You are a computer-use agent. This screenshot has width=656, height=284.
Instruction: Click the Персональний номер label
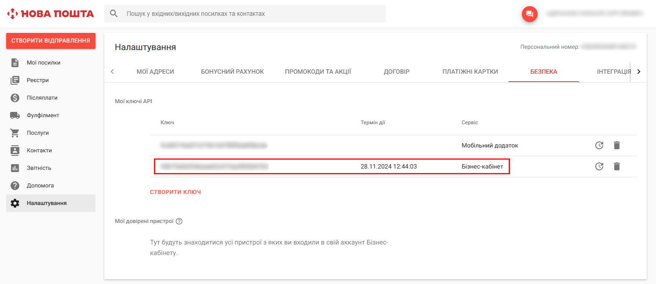(x=550, y=47)
